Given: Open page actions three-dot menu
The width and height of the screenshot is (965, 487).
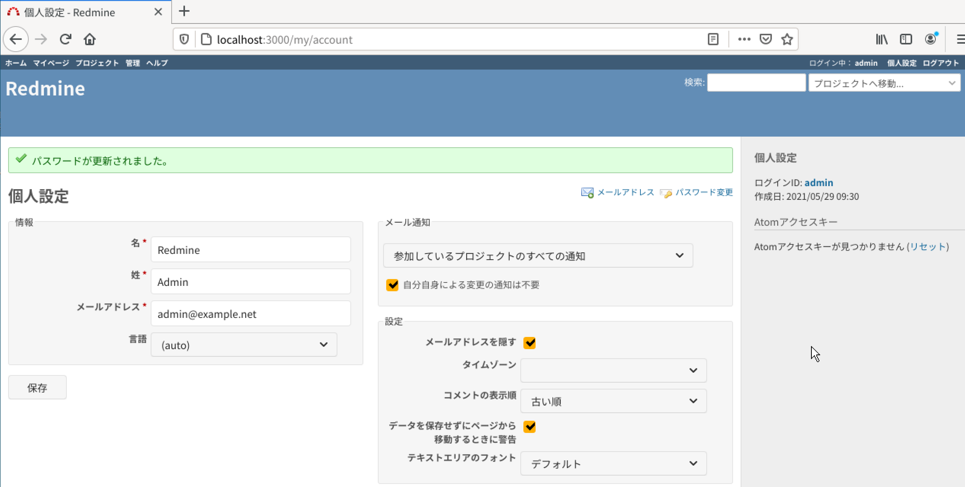Looking at the screenshot, I should [744, 39].
